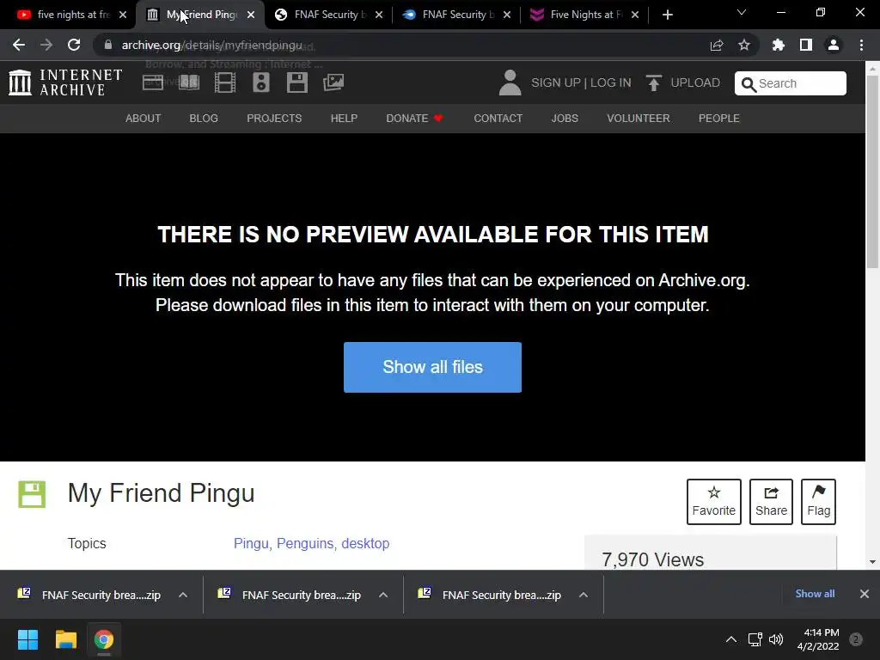Click the user avatar icon
Viewport: 880px width, 660px height.
tap(510, 82)
